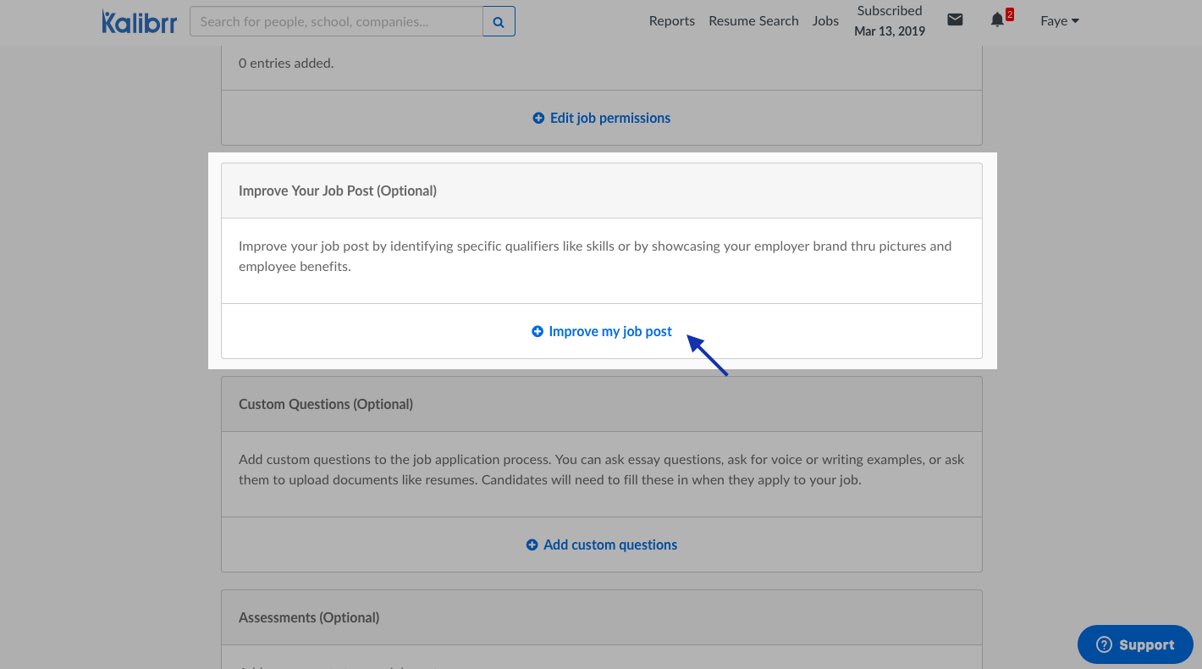Click the question mark icon in Support
Viewport: 1202px width, 669px height.
point(1104,645)
